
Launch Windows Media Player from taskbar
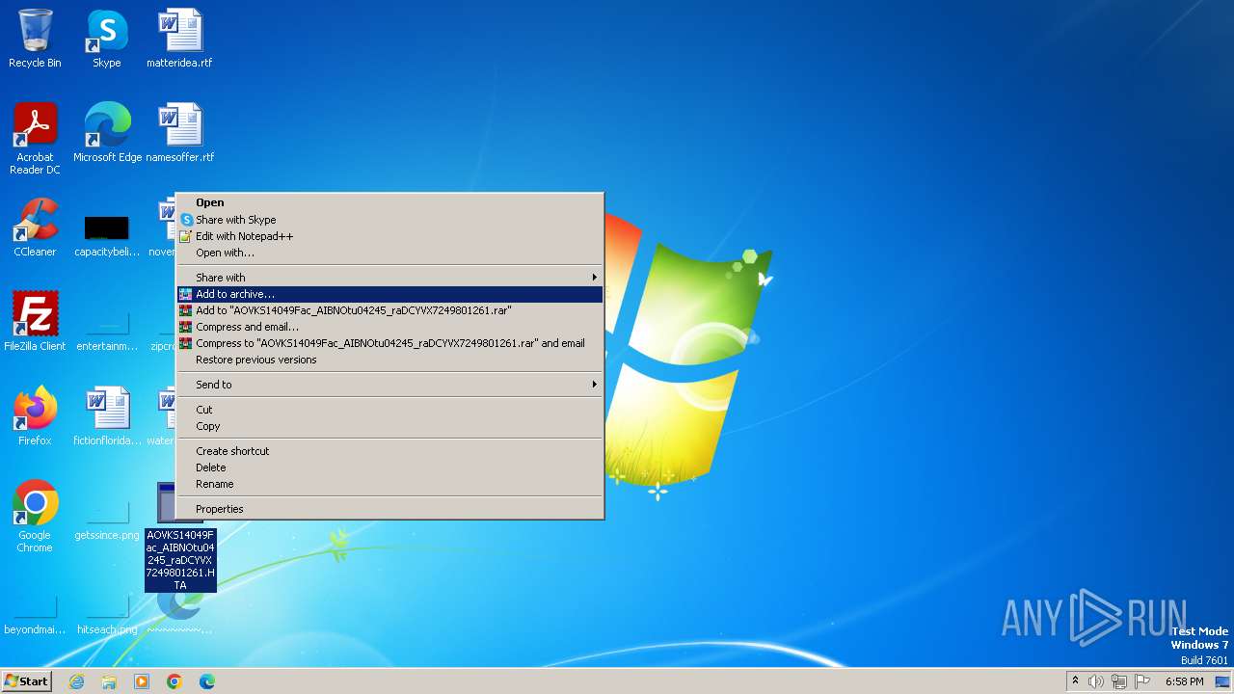click(x=142, y=681)
